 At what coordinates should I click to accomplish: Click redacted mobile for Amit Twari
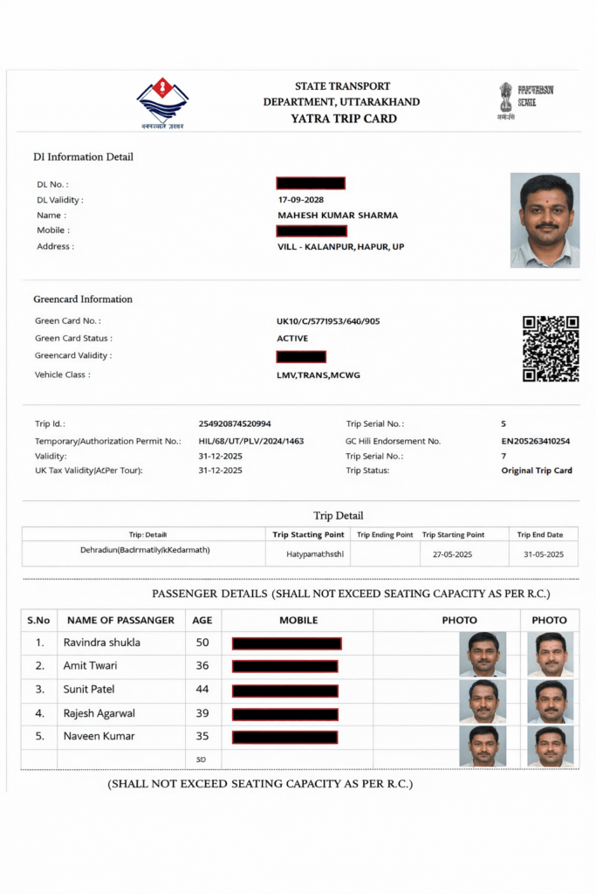(284, 666)
